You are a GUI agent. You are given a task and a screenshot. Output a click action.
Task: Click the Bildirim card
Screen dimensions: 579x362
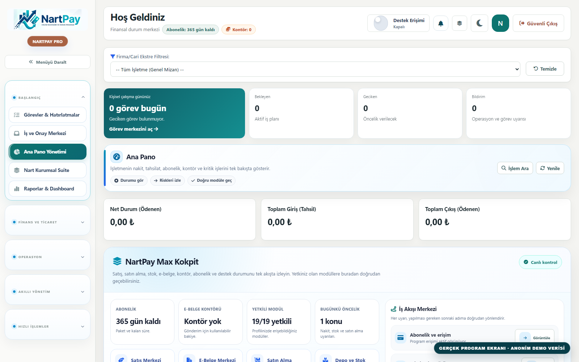click(x=518, y=113)
